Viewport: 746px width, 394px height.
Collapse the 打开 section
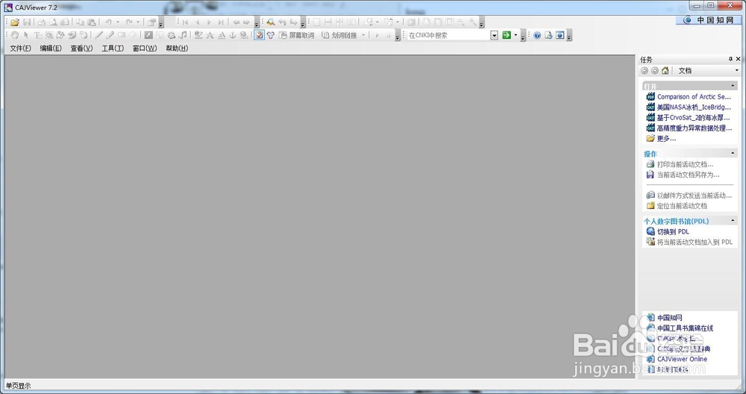click(733, 86)
